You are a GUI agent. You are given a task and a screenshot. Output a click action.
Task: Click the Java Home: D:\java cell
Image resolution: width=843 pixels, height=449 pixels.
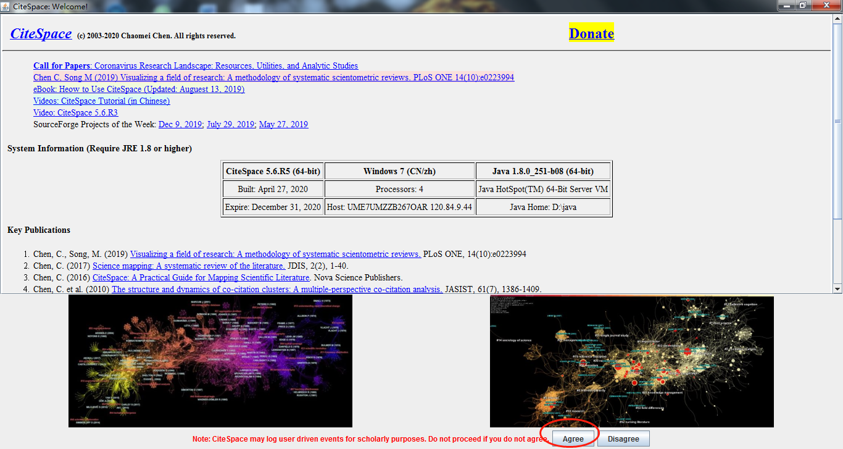(x=543, y=207)
